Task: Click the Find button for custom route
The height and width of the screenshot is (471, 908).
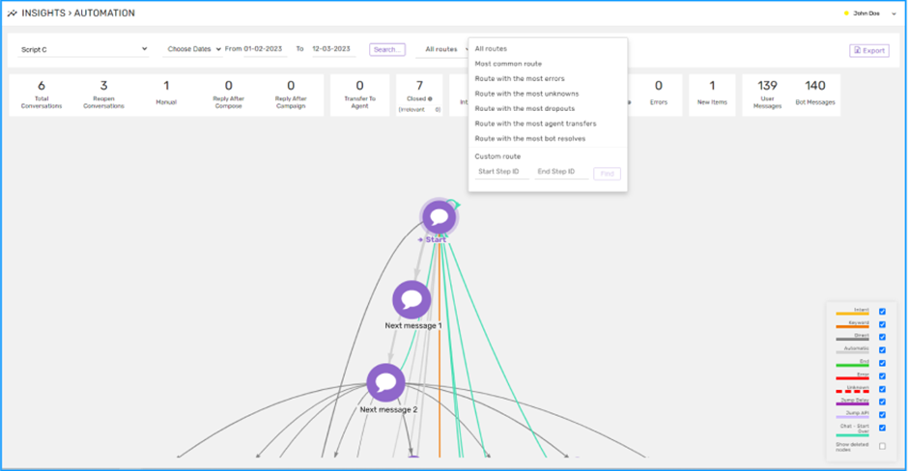Action: click(x=607, y=174)
